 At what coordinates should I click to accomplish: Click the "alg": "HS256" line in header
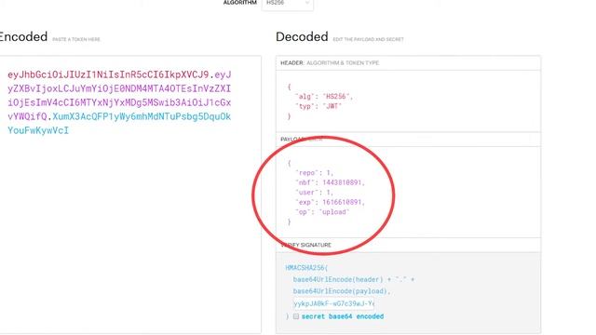(x=324, y=97)
